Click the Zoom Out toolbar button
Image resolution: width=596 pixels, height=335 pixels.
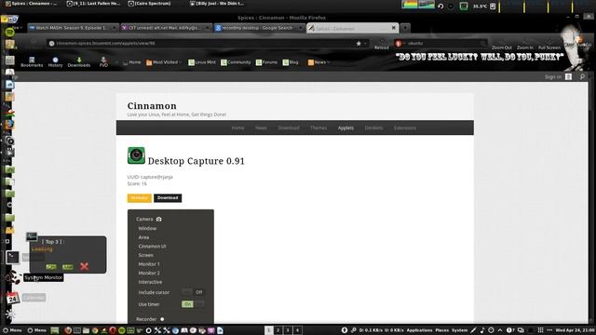[501, 45]
